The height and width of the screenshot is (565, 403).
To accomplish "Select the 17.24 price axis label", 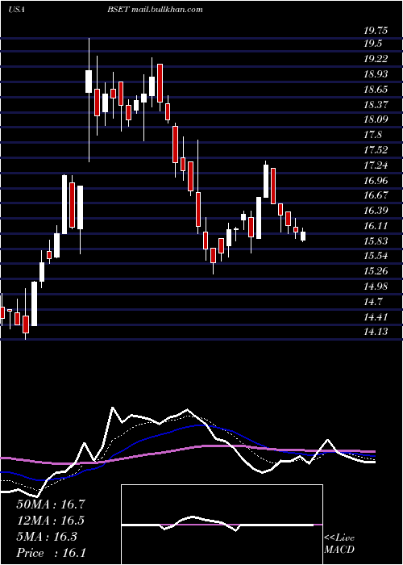I will [x=376, y=165].
